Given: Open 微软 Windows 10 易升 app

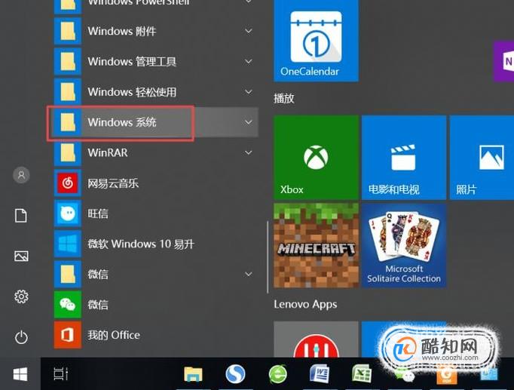Looking at the screenshot, I should 156,244.
